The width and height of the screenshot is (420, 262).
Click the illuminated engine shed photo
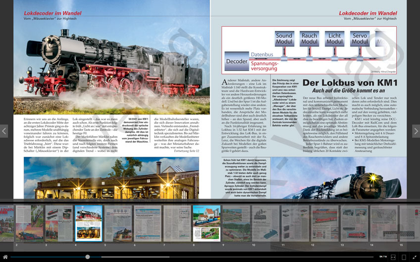click(111, 178)
